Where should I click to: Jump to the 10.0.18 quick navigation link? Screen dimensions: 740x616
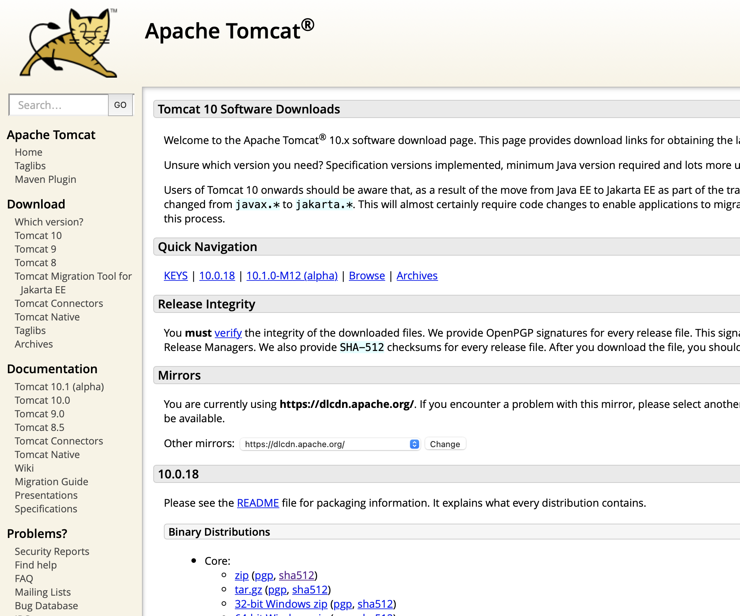217,276
